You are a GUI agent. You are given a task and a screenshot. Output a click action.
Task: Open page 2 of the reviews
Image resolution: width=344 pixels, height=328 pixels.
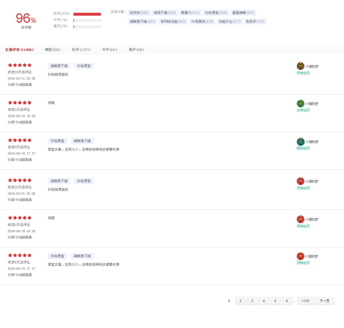tap(240, 301)
